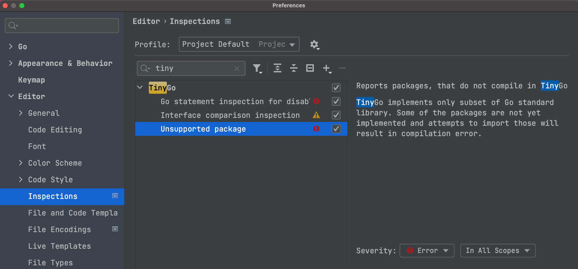Click the plus Add inspection icon
This screenshot has height=269, width=578.
pyautogui.click(x=327, y=68)
